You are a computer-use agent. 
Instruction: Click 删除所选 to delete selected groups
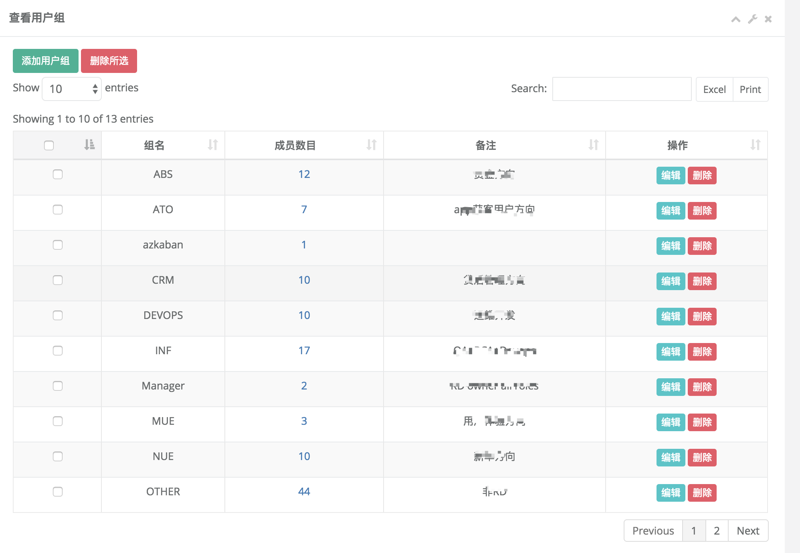(109, 60)
